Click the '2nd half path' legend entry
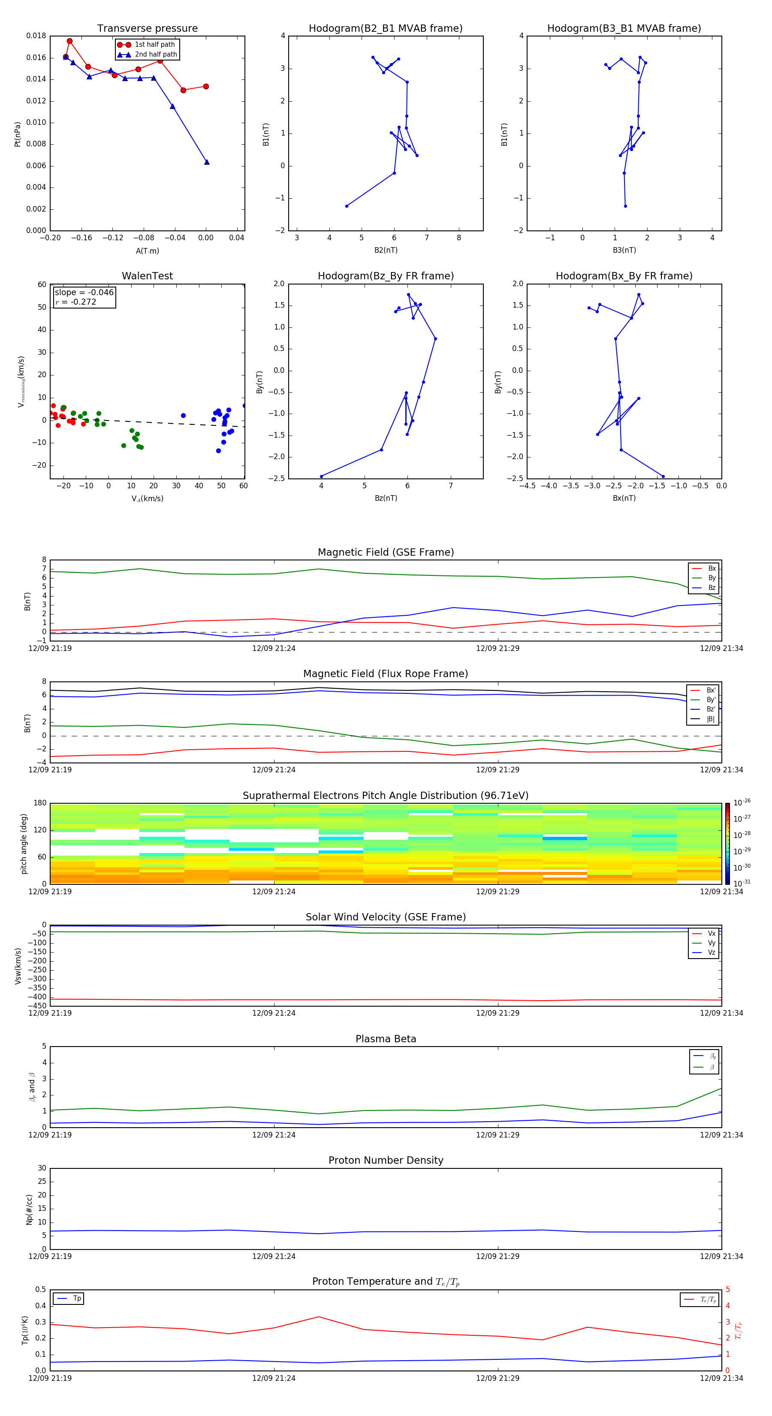The width and height of the screenshot is (772, 1416). coord(147,54)
